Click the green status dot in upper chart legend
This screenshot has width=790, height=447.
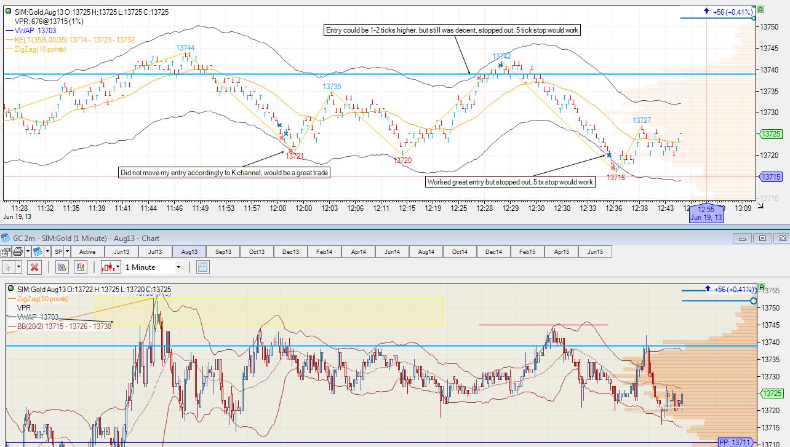coord(9,12)
